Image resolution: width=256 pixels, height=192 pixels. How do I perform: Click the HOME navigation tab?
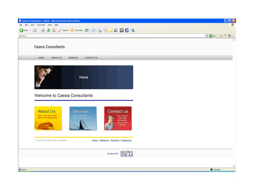point(41,58)
